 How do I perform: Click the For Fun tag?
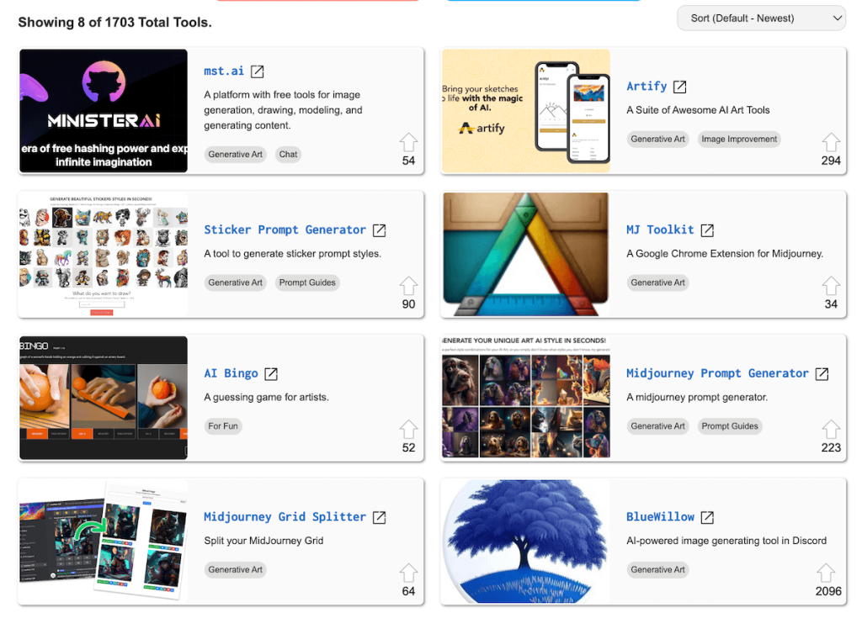tap(223, 426)
